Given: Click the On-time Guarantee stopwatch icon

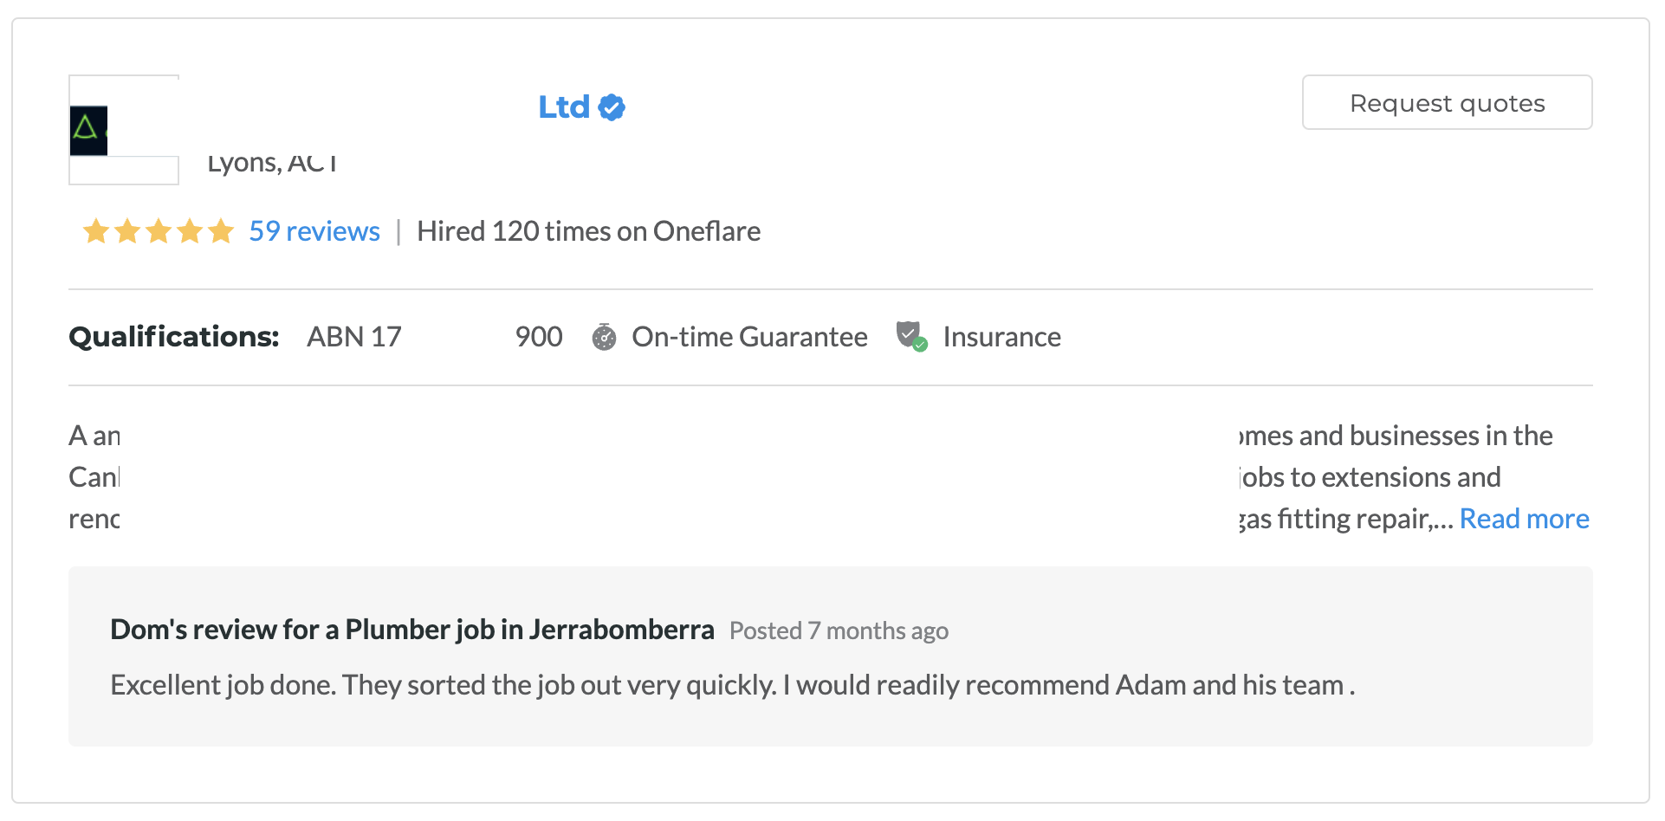Looking at the screenshot, I should click(604, 337).
